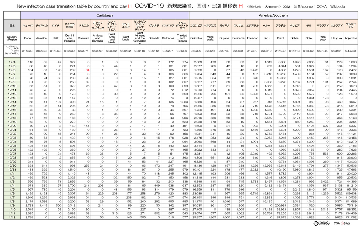362x228 pixels.
Task: Select the Barbados column header
Action: coord(168,38)
